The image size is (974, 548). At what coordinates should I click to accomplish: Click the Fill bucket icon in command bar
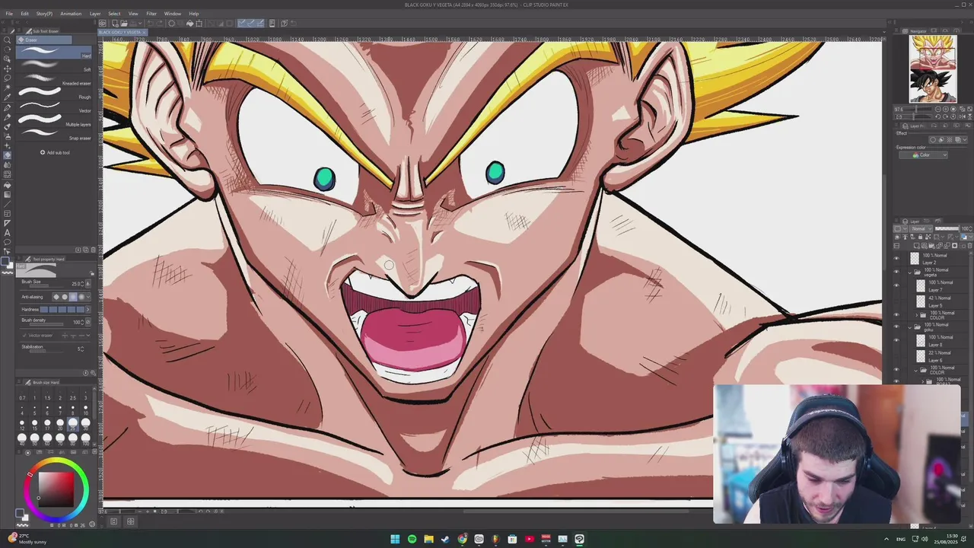point(190,23)
